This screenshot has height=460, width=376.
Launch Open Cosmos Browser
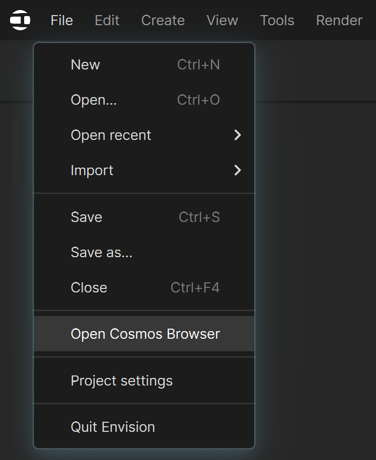[x=144, y=334]
